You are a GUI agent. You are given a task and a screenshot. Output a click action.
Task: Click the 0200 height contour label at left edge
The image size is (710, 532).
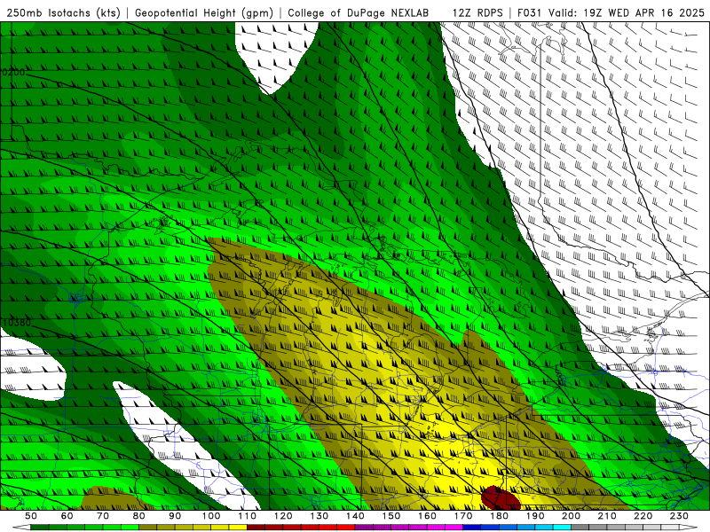click(13, 72)
